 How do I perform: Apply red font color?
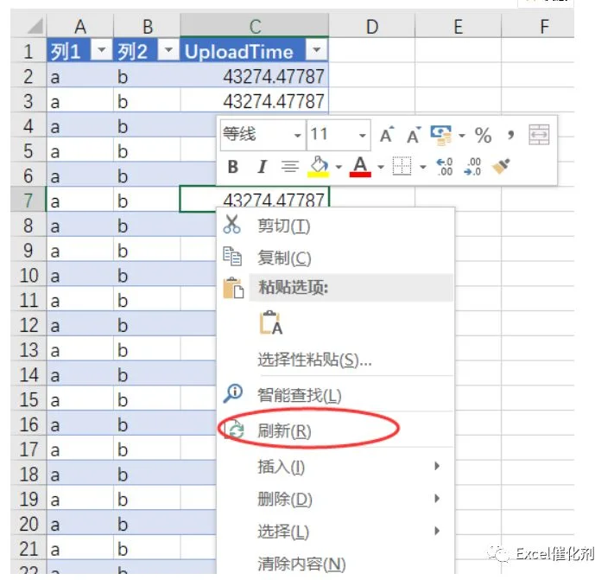pos(360,167)
